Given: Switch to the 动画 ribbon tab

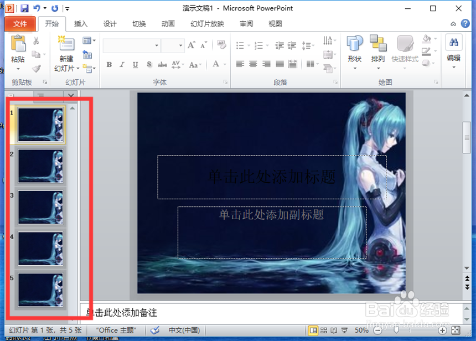Looking at the screenshot, I should tap(168, 24).
